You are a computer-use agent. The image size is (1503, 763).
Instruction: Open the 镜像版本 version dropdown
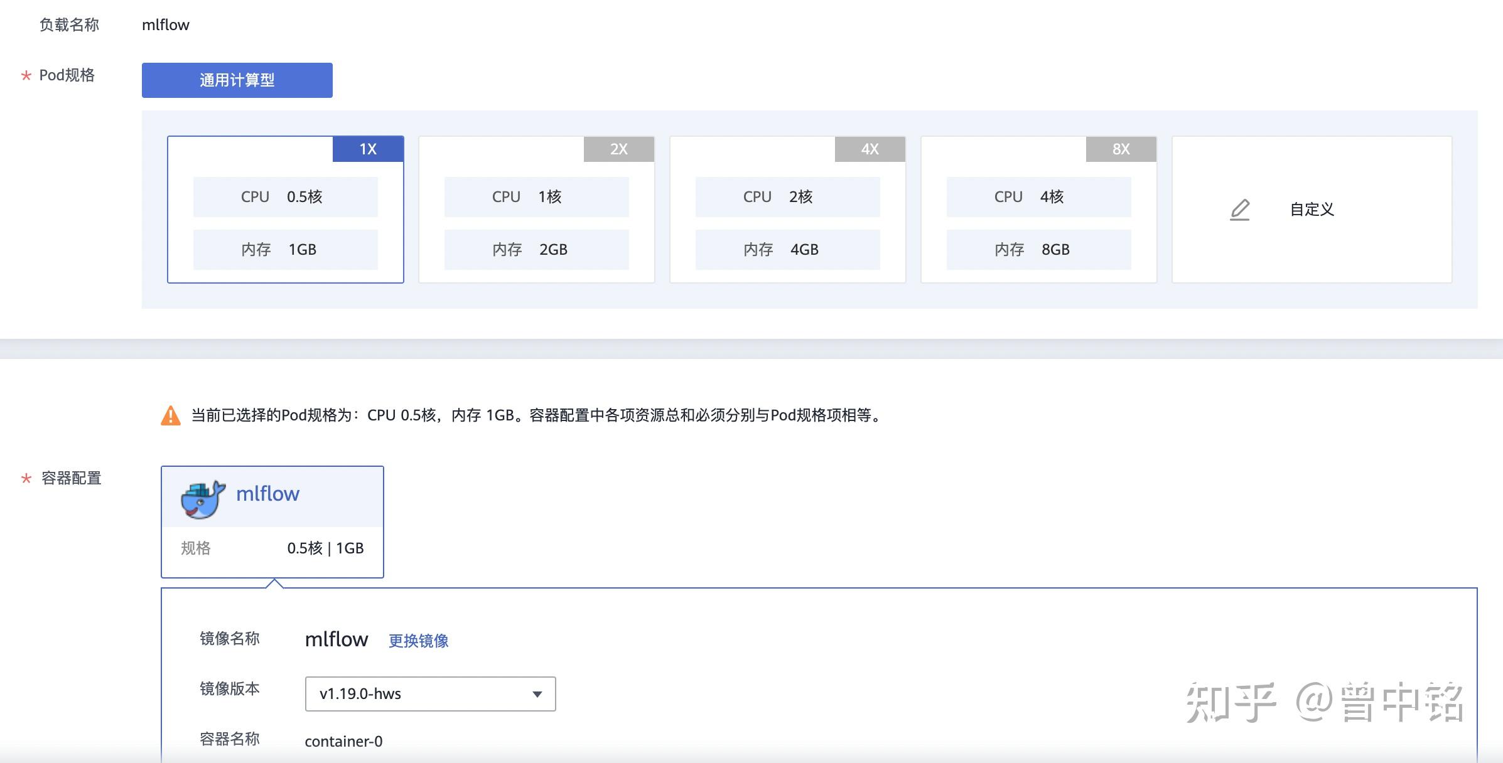click(429, 694)
